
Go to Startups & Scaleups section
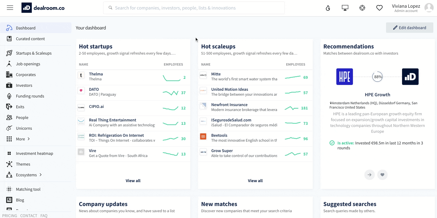coord(36,53)
